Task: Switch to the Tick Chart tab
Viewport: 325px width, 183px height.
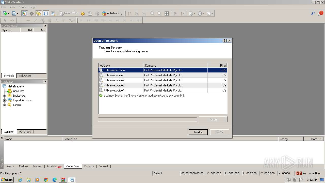Action: click(x=25, y=76)
